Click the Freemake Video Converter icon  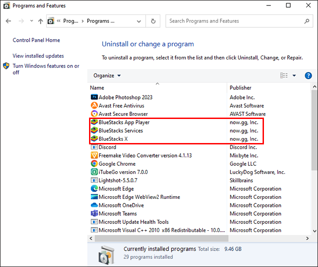pyautogui.click(x=94, y=155)
